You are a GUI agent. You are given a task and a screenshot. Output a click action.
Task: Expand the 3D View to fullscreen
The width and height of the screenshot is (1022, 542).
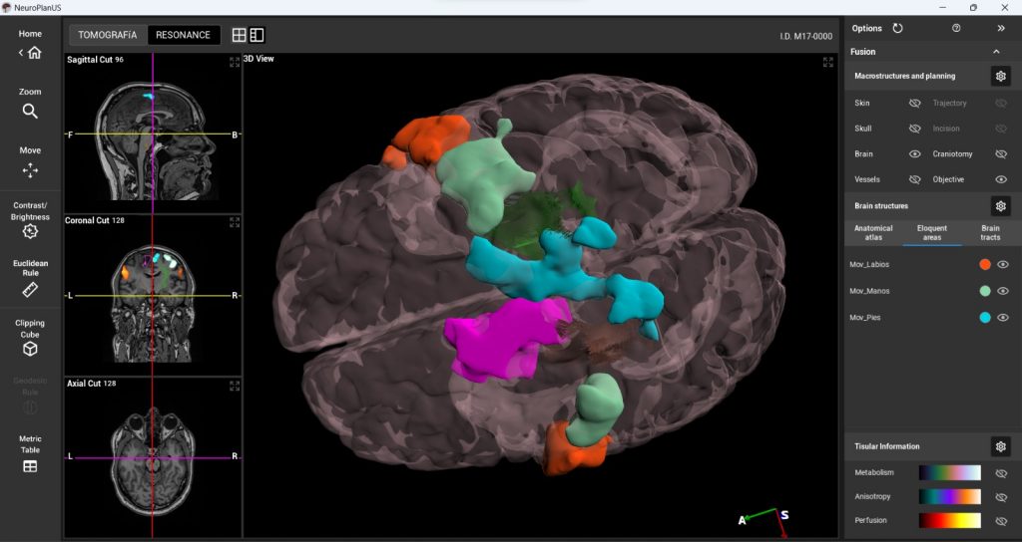point(827,62)
